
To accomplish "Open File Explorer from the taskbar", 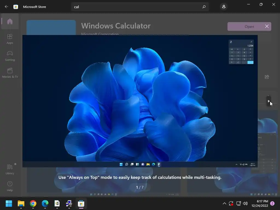I will coord(21,203).
